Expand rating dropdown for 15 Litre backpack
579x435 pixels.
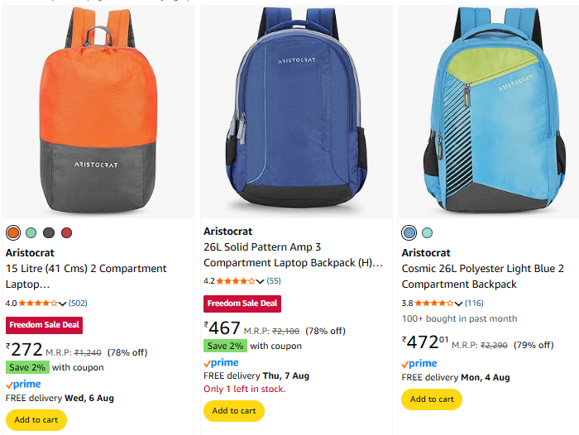tap(62, 304)
